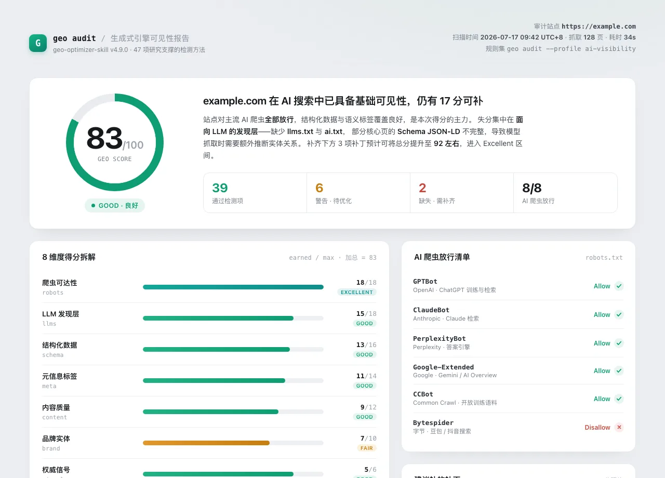Open the 39 通过检测项 stat card
Screen dimensions: 665x478
[255, 193]
